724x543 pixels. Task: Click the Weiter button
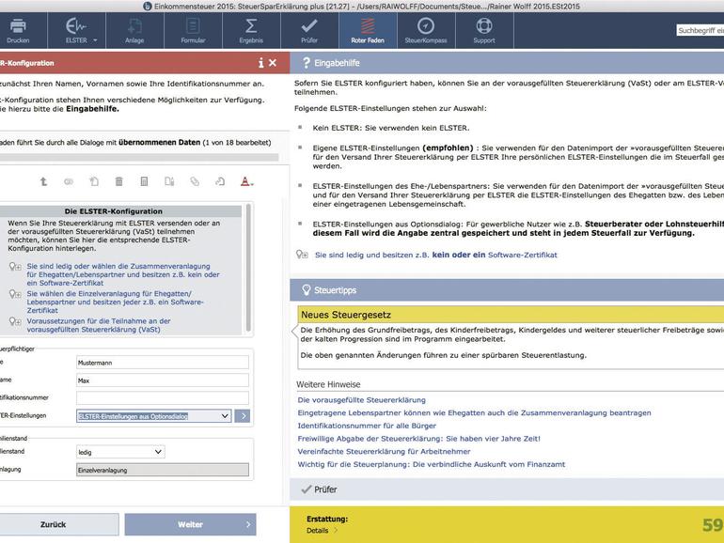coord(190,524)
